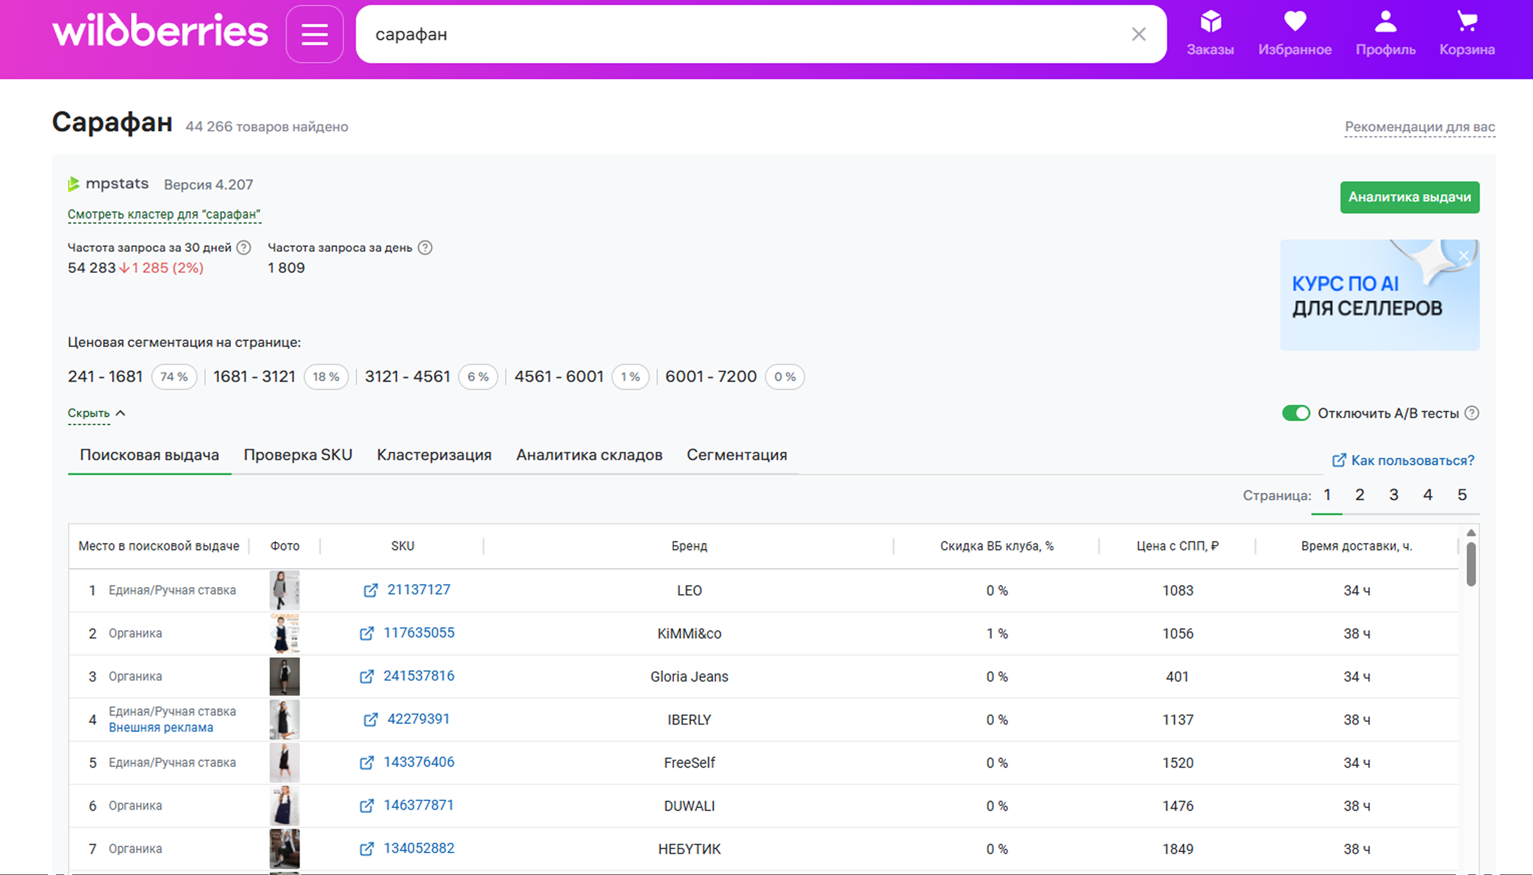
Task: Open Внешняя реклама link in row 4
Action: (x=160, y=727)
